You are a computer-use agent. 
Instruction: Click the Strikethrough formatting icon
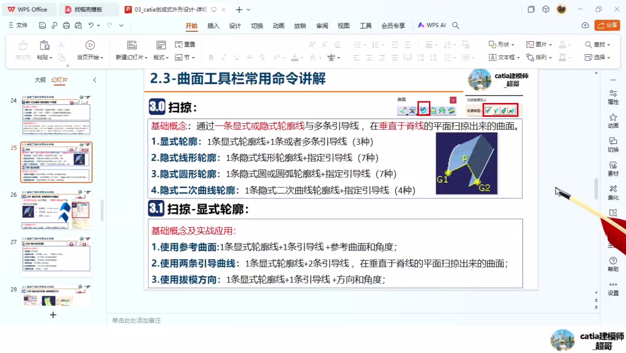[262, 57]
